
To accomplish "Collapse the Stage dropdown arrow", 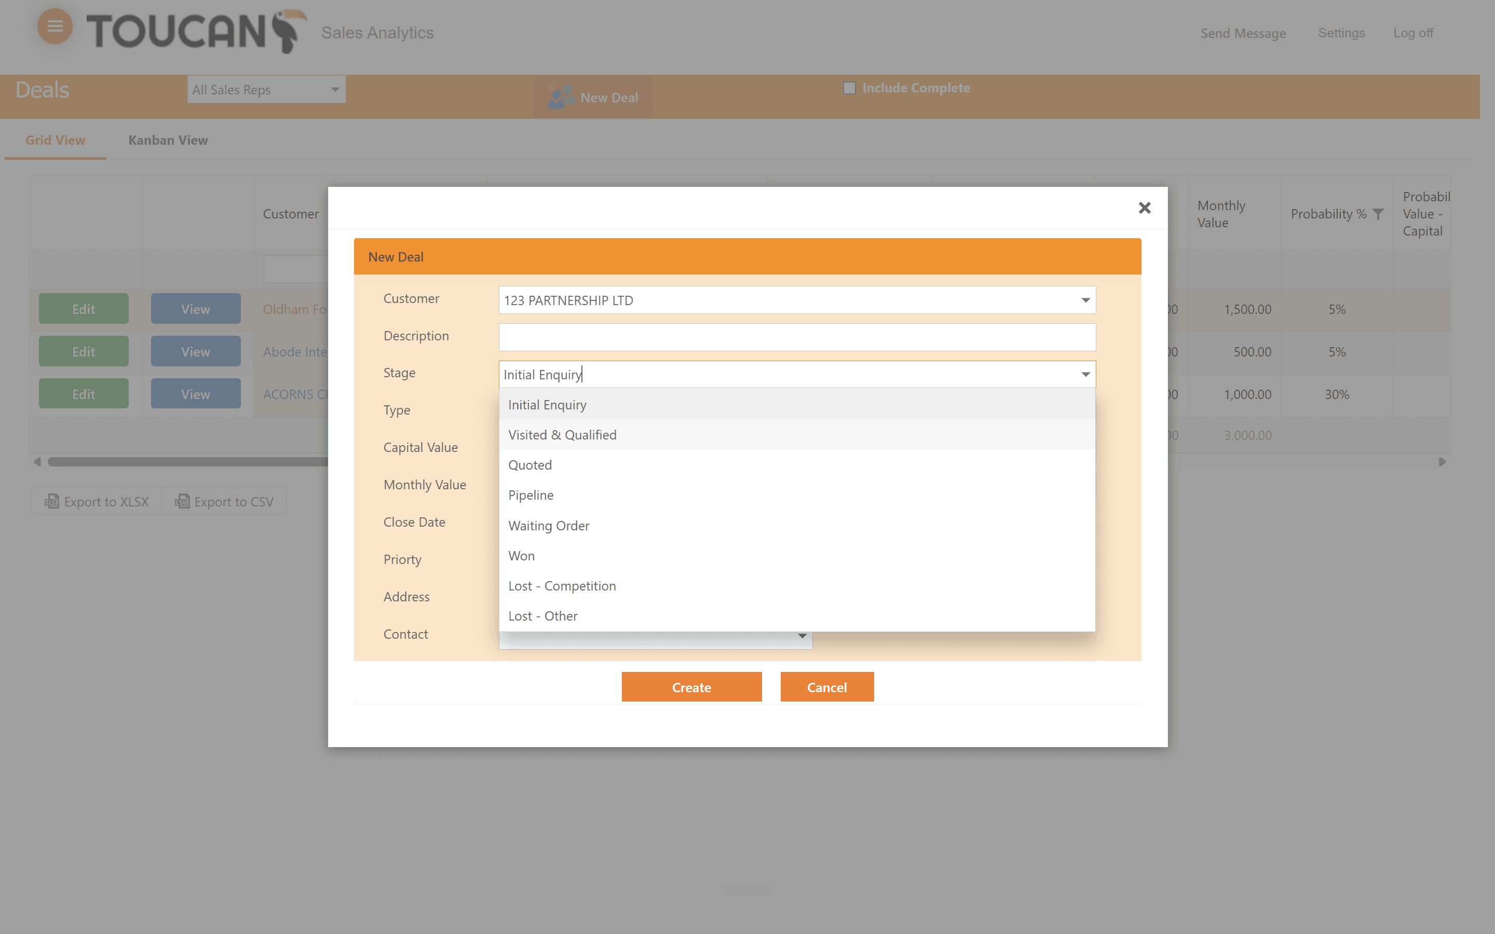I will point(1085,374).
